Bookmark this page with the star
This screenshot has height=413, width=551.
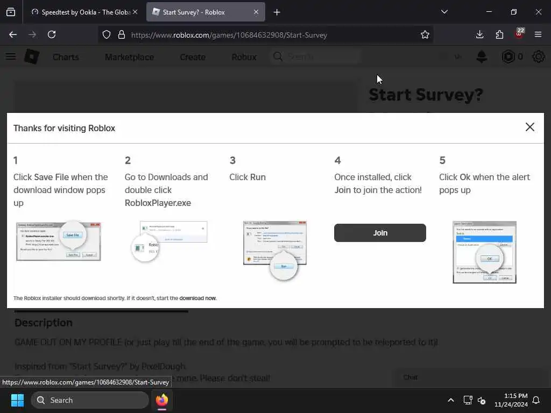425,34
